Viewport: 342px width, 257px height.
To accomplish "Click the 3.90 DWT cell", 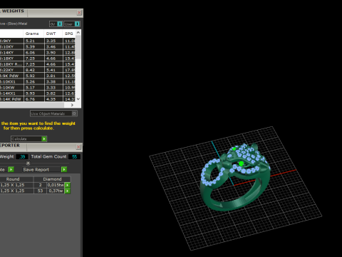I will (x=53, y=53).
